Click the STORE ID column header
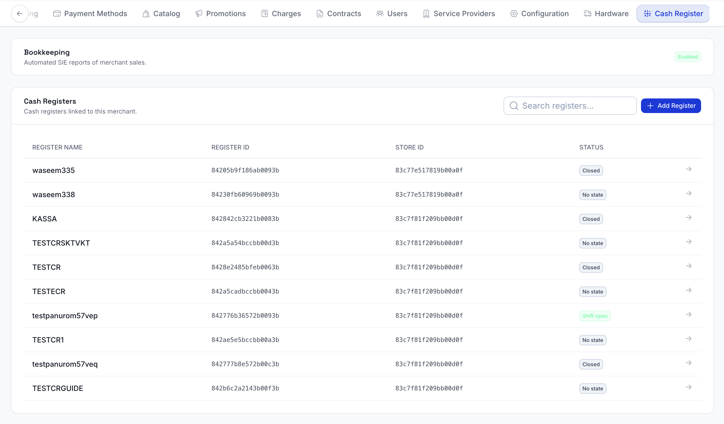Image resolution: width=724 pixels, height=424 pixels. 409,147
